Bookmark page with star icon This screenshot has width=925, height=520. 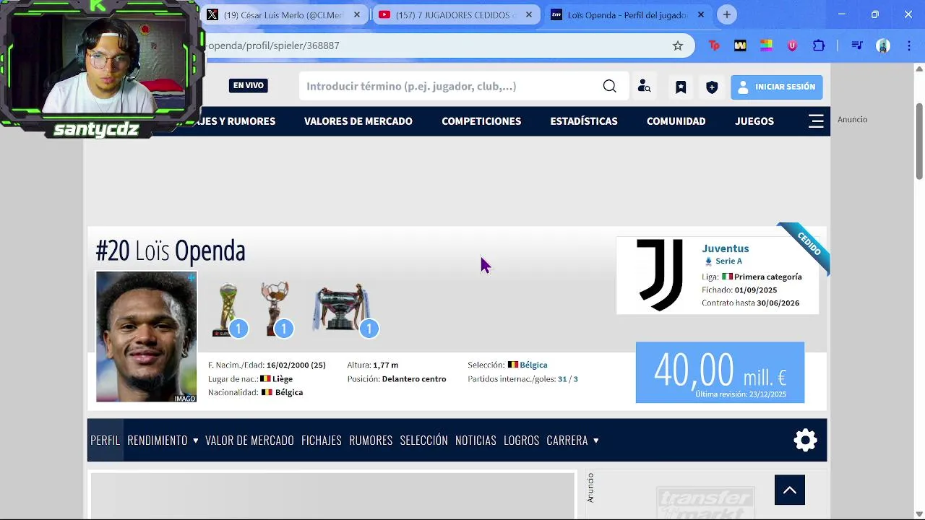click(678, 45)
